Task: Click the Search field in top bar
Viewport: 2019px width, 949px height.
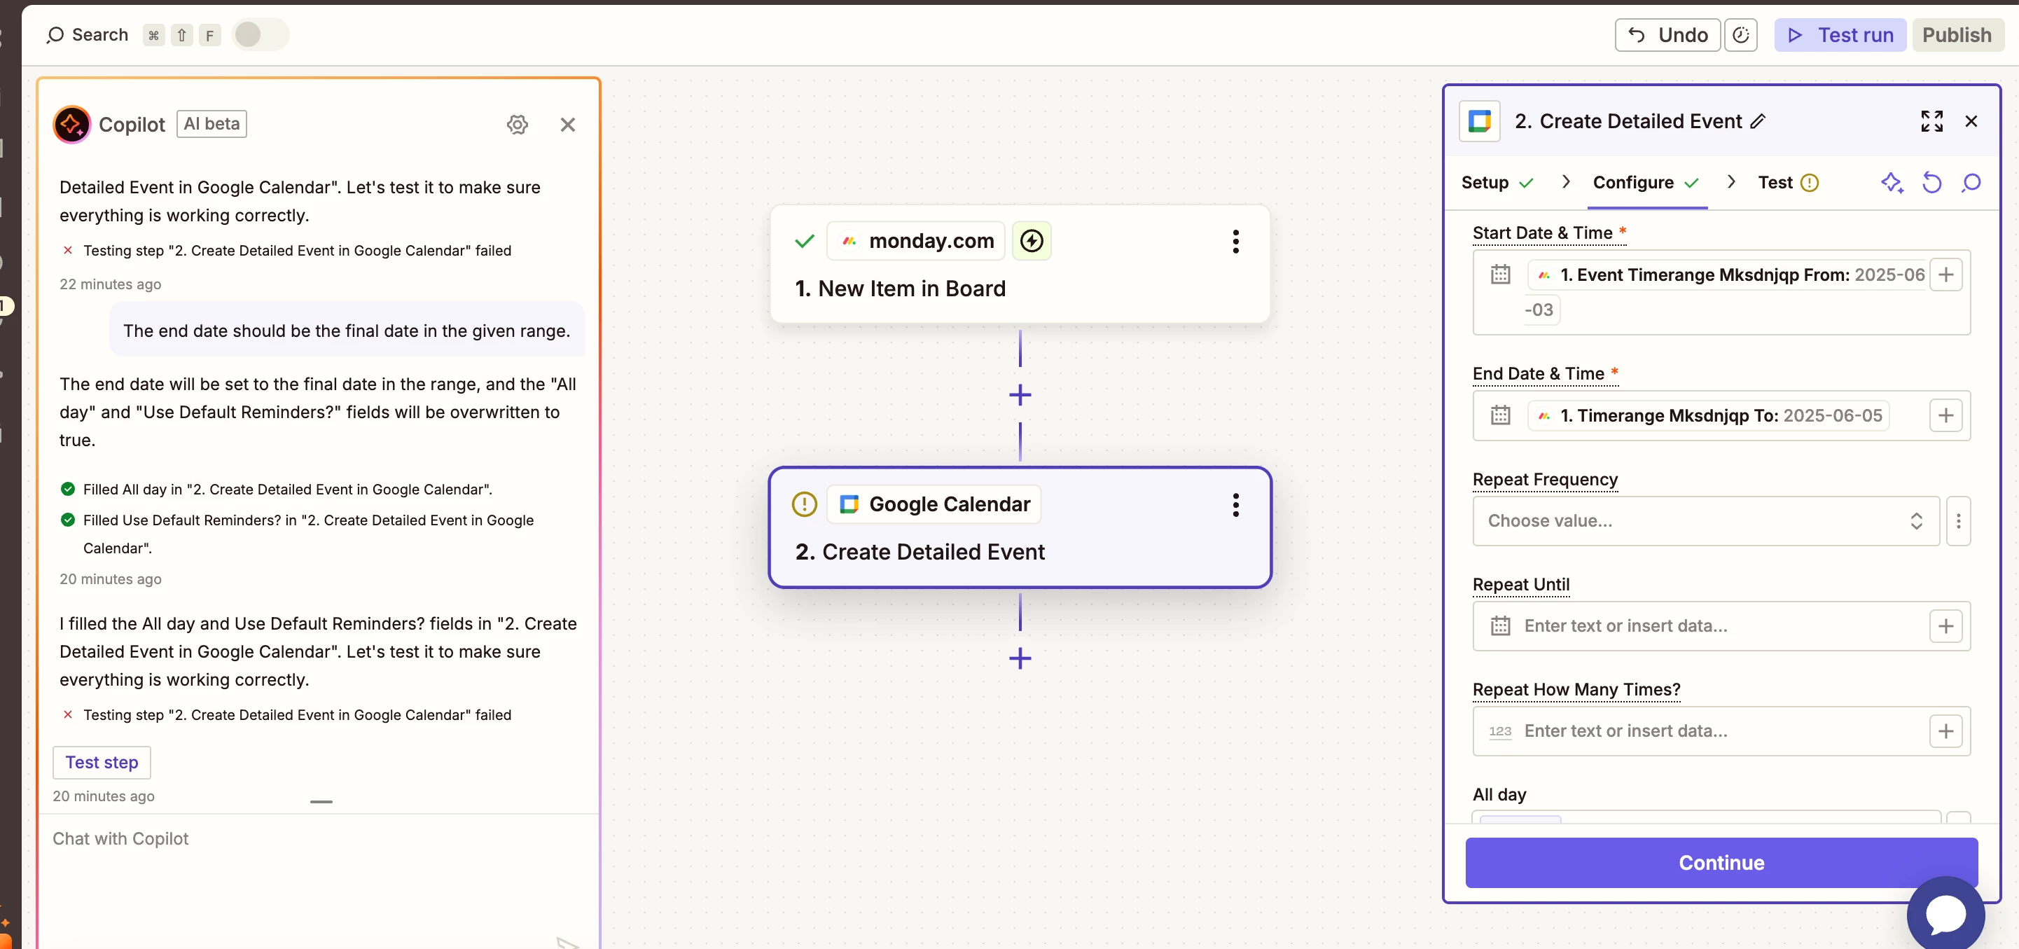Action: (87, 34)
